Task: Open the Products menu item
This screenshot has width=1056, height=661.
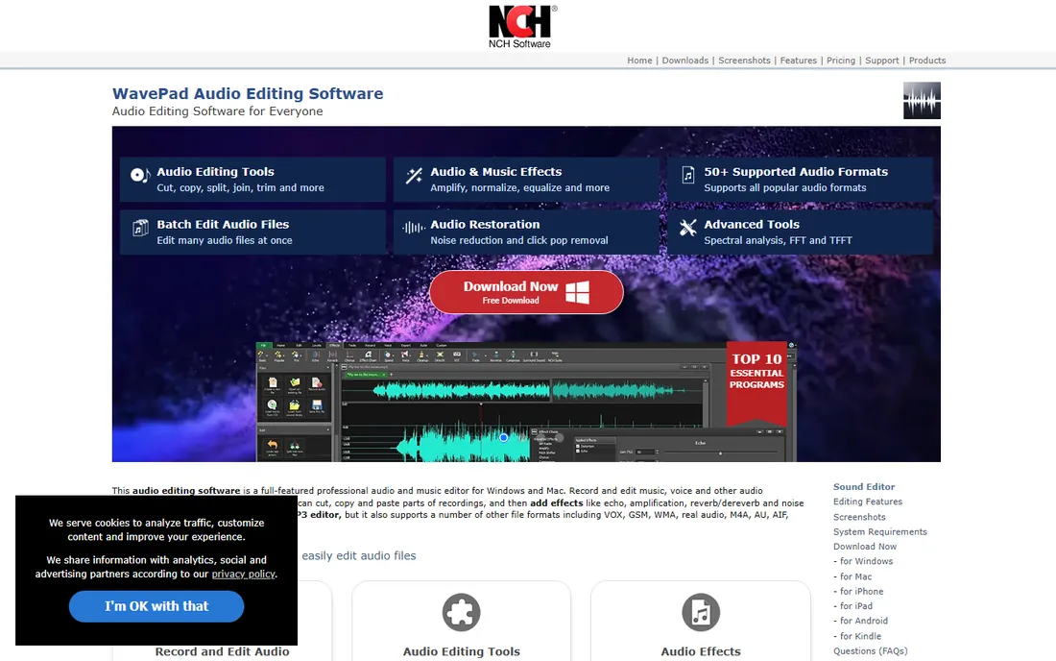Action: tap(927, 61)
